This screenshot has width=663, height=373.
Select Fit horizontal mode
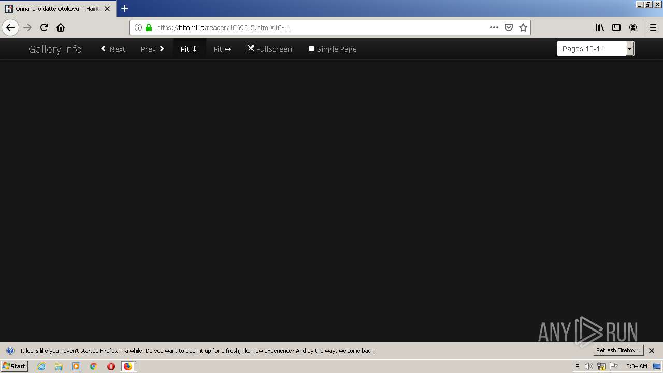(222, 49)
